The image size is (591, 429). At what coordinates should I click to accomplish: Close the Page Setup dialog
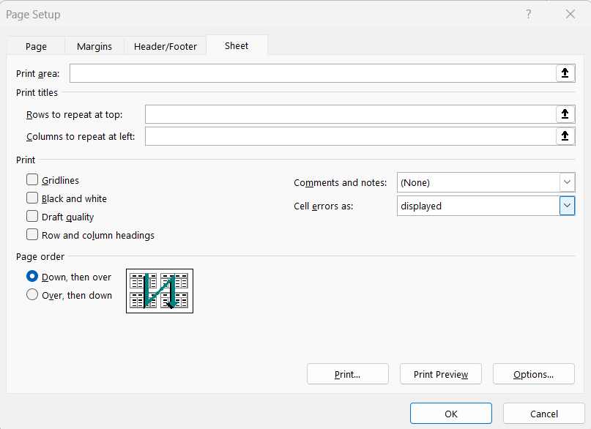click(570, 15)
